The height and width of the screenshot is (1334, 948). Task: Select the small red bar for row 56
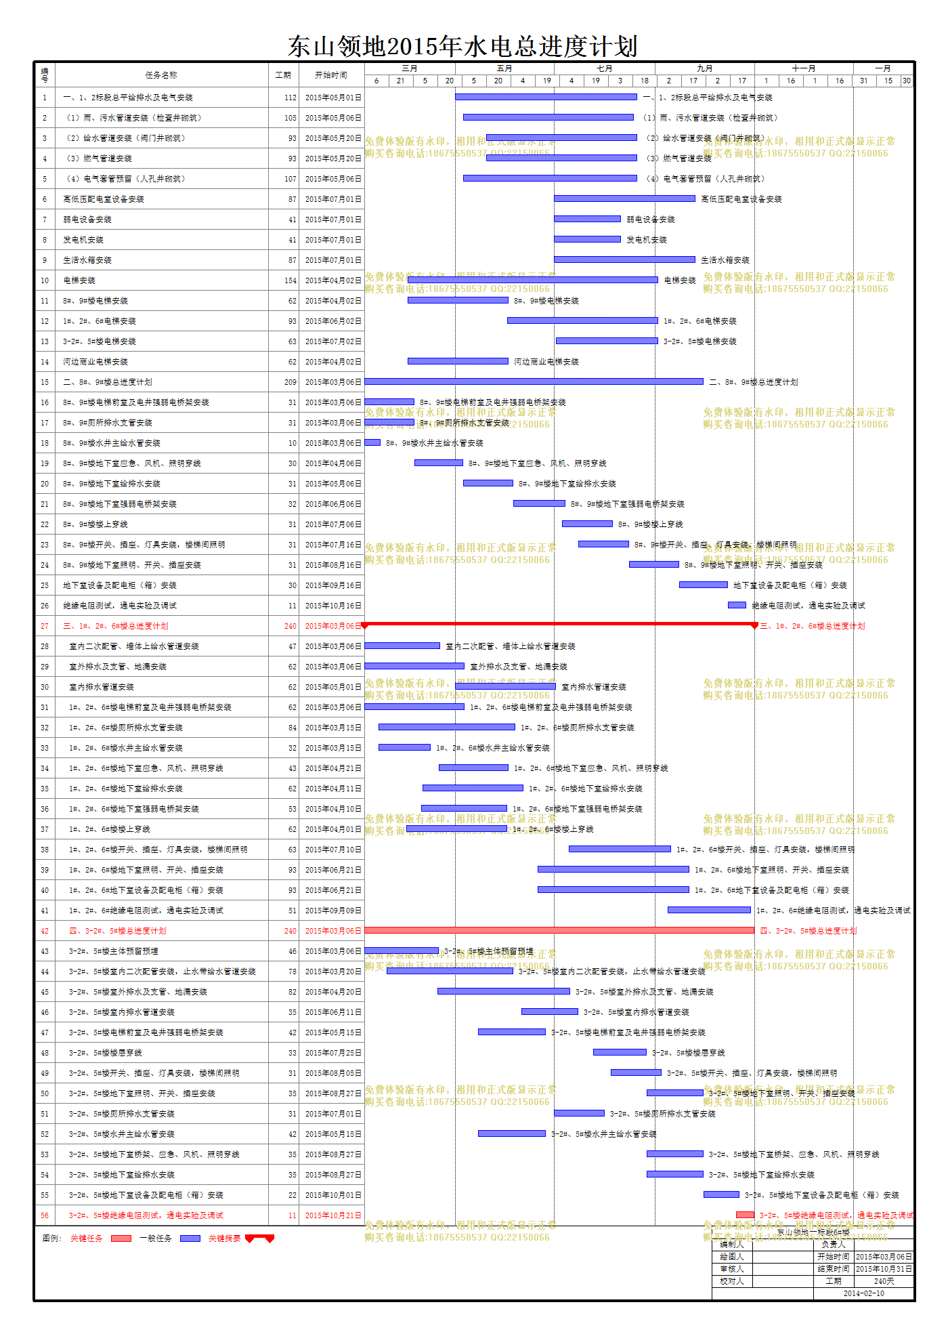(x=745, y=1215)
